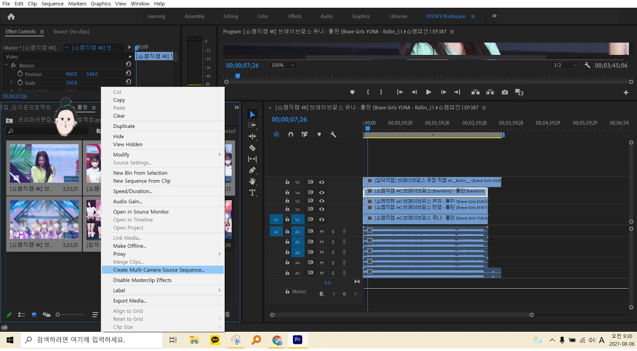Image resolution: width=637 pixels, height=351 pixels.
Task: Toggle V1 track output eye
Action: (321, 219)
